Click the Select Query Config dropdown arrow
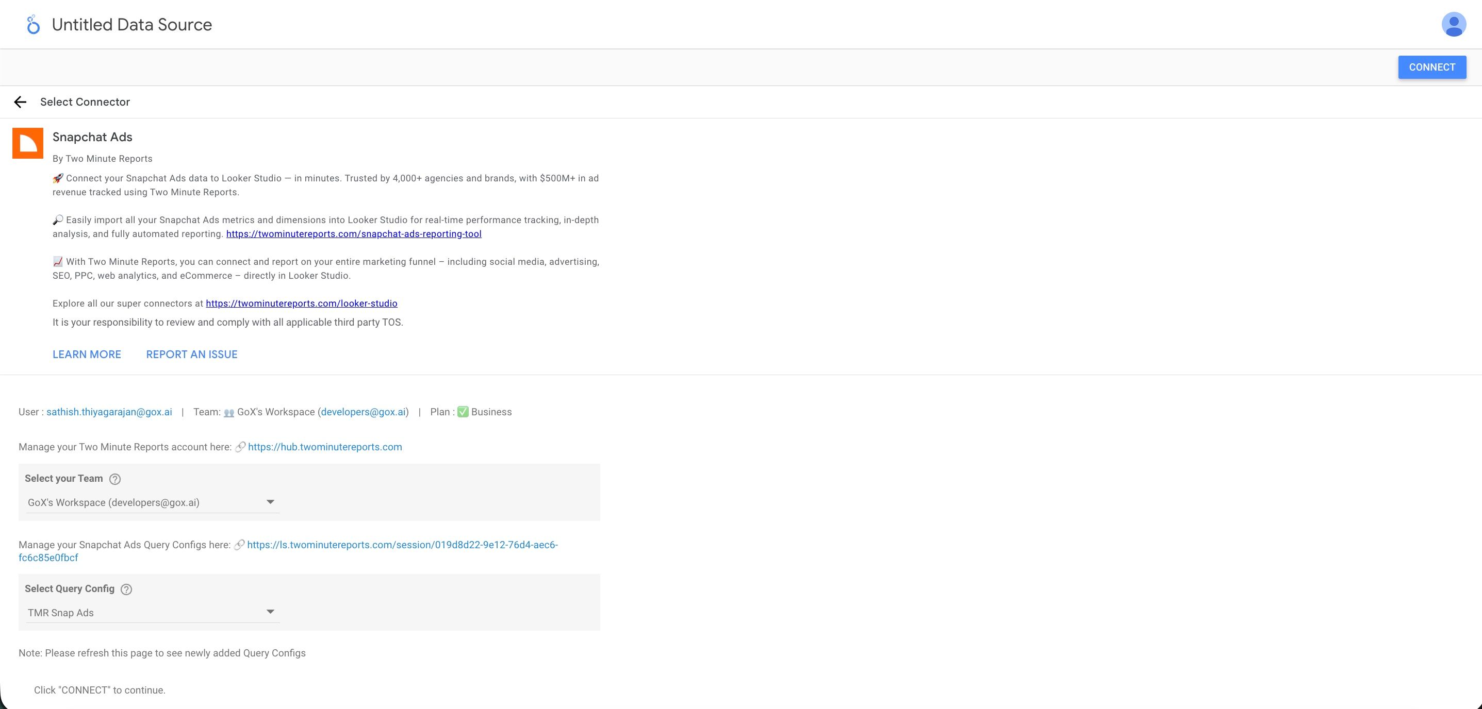Viewport: 1482px width, 709px height. pyautogui.click(x=270, y=611)
